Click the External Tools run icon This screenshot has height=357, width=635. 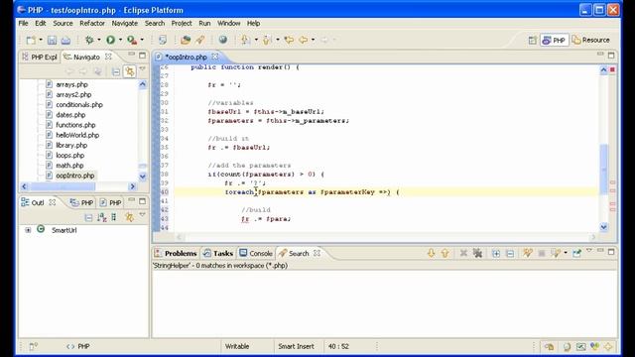[132, 40]
